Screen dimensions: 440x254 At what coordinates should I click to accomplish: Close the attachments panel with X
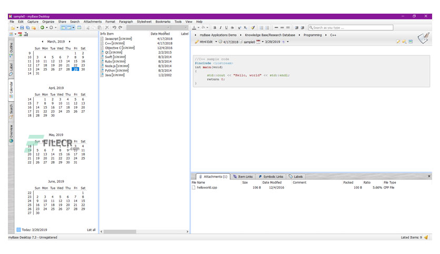[429, 176]
